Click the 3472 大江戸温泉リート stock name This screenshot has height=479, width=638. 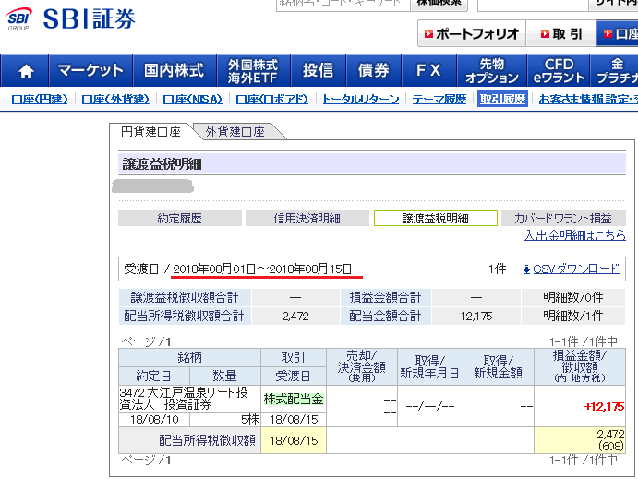[184, 399]
